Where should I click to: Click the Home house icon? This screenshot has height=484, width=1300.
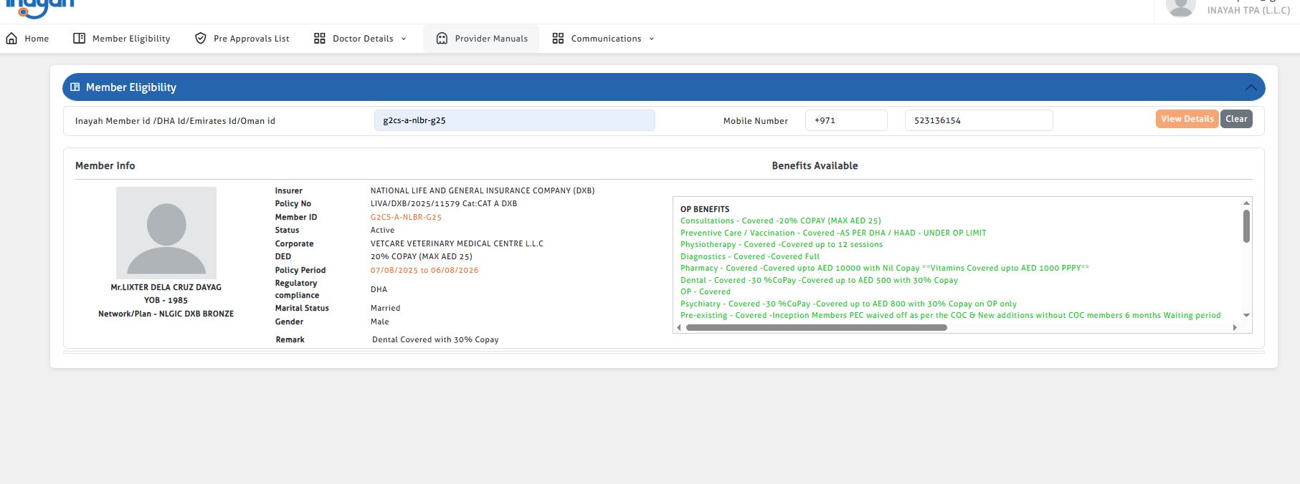tap(11, 39)
